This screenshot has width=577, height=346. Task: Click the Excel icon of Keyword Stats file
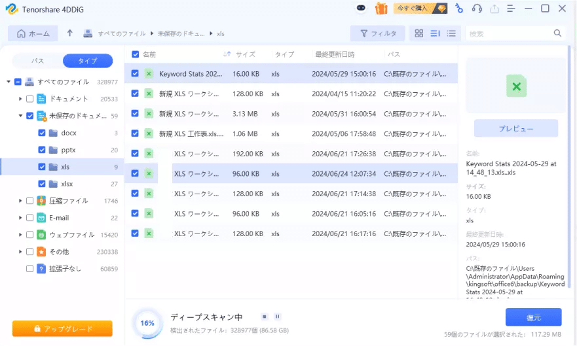149,74
